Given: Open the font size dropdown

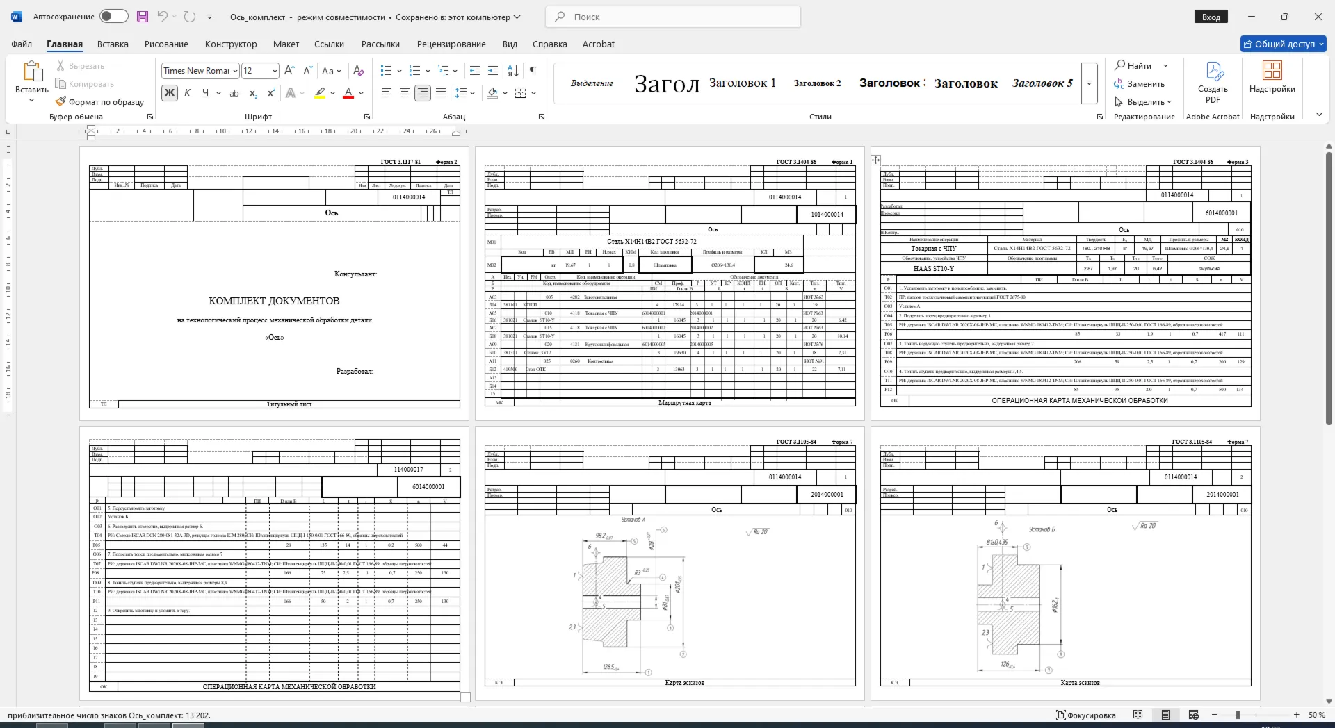Looking at the screenshot, I should 275,71.
